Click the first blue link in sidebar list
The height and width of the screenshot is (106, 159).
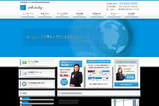tap(26, 98)
